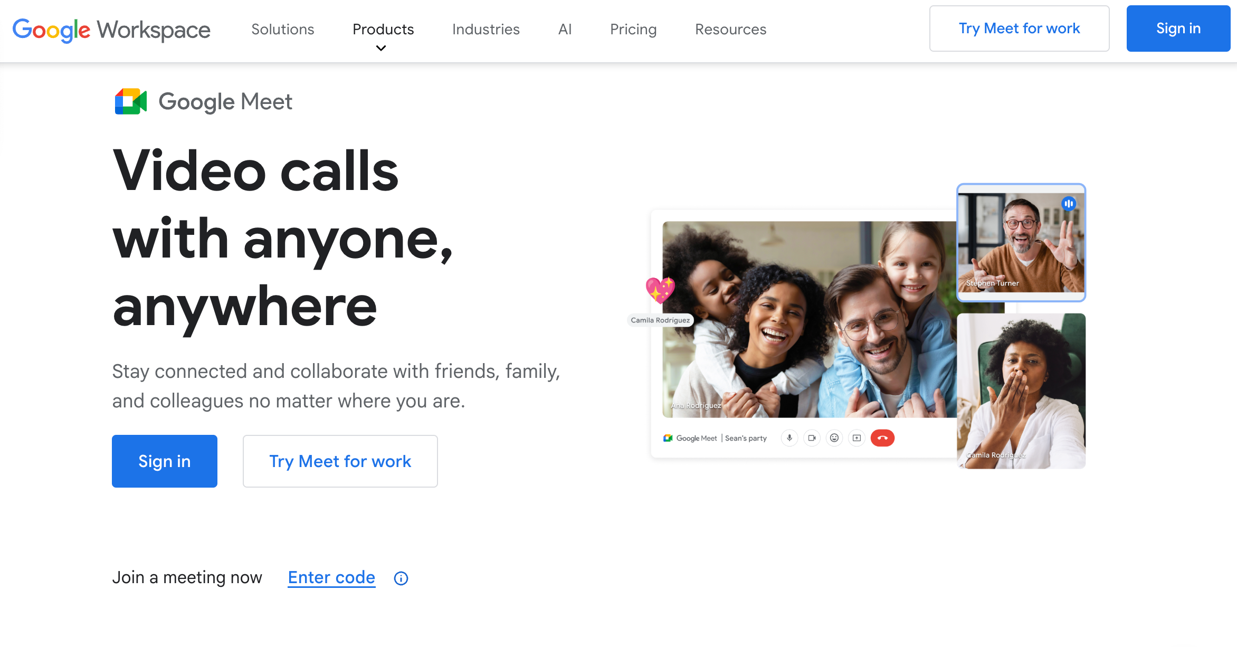Click the info icon beside Enter code
The width and height of the screenshot is (1237, 647).
tap(401, 578)
